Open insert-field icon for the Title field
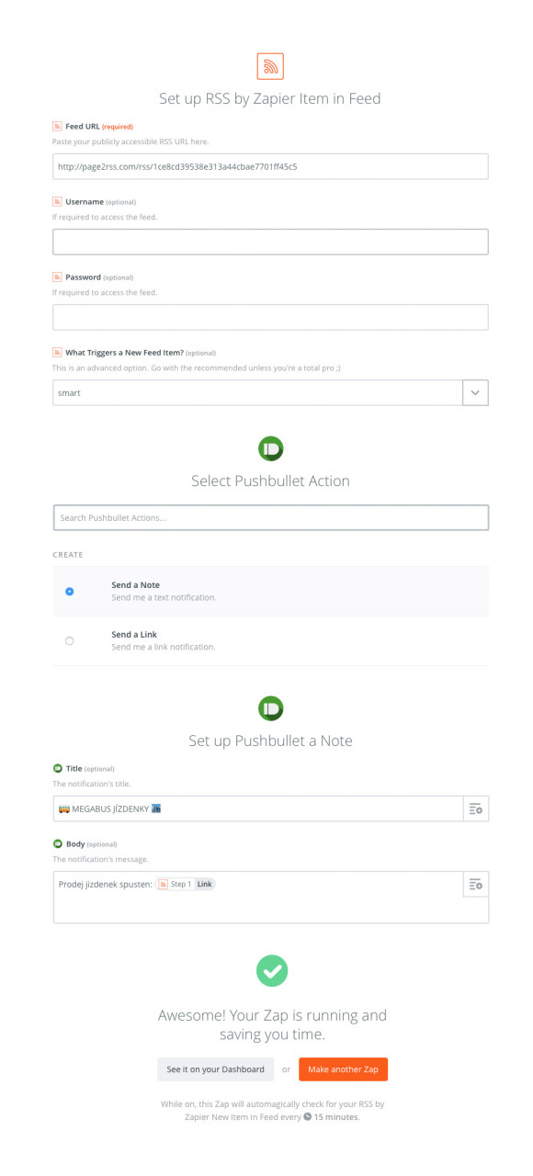Screen dimensions: 533x1176 (475, 808)
